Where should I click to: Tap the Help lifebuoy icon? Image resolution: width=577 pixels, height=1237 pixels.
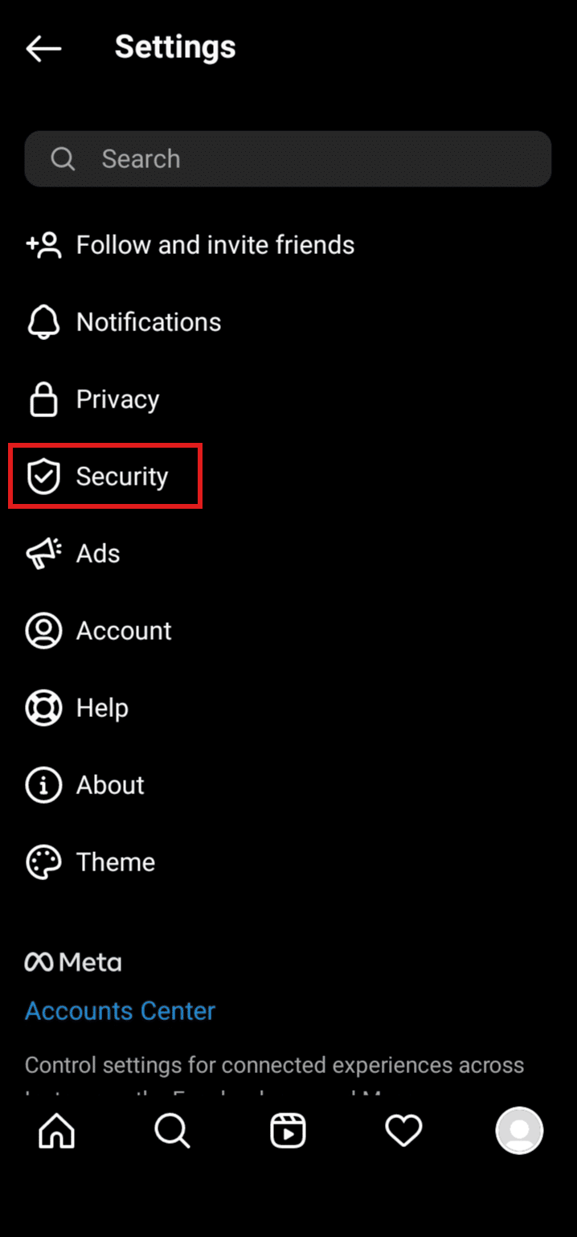(x=43, y=708)
